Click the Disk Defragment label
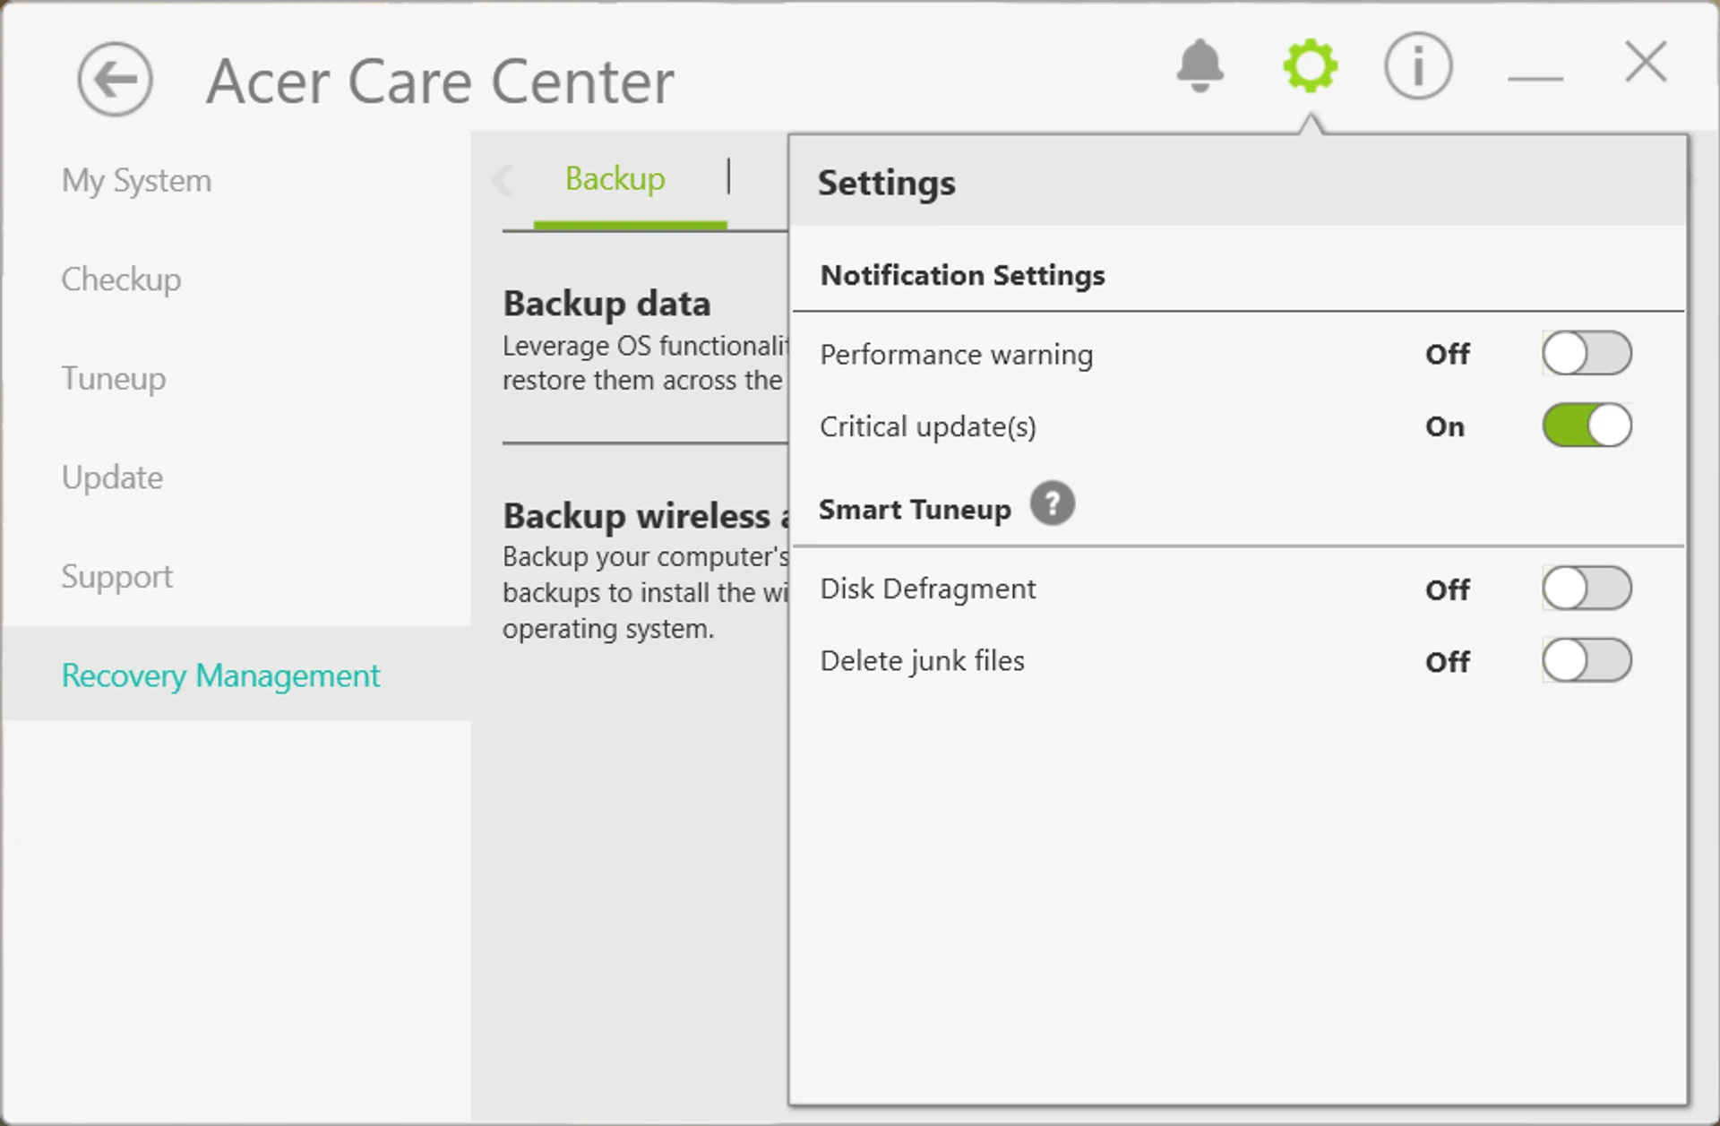1720x1126 pixels. tap(927, 589)
